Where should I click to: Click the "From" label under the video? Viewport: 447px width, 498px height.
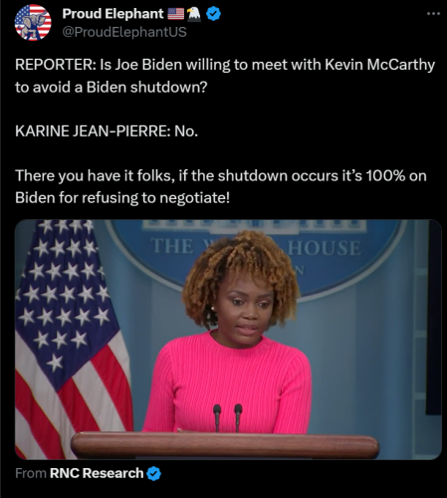31,473
